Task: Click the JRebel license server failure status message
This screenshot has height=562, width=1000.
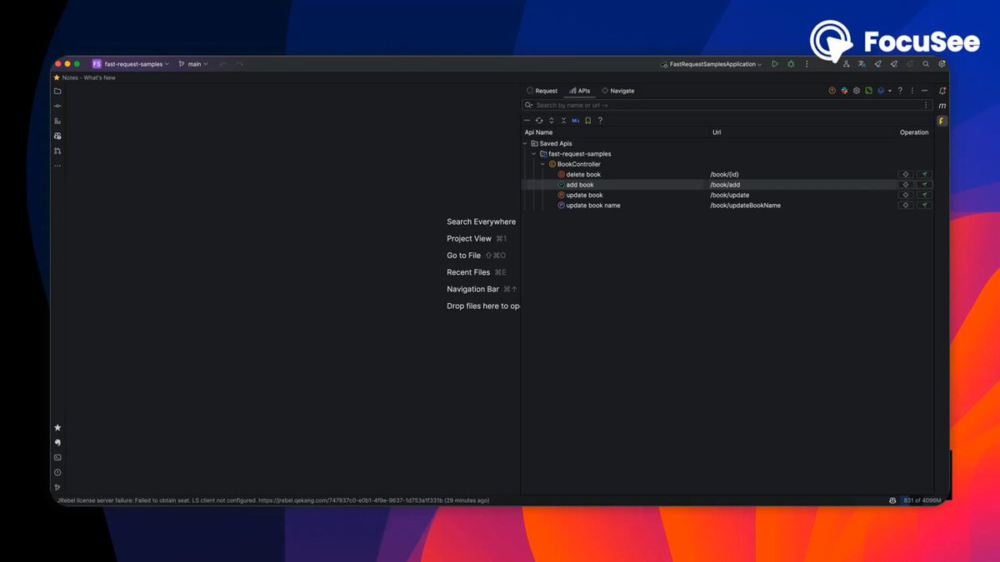Action: [272, 500]
